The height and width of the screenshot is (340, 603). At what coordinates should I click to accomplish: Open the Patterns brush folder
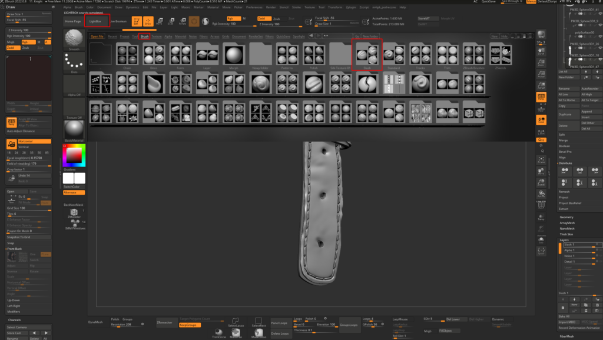[287, 56]
